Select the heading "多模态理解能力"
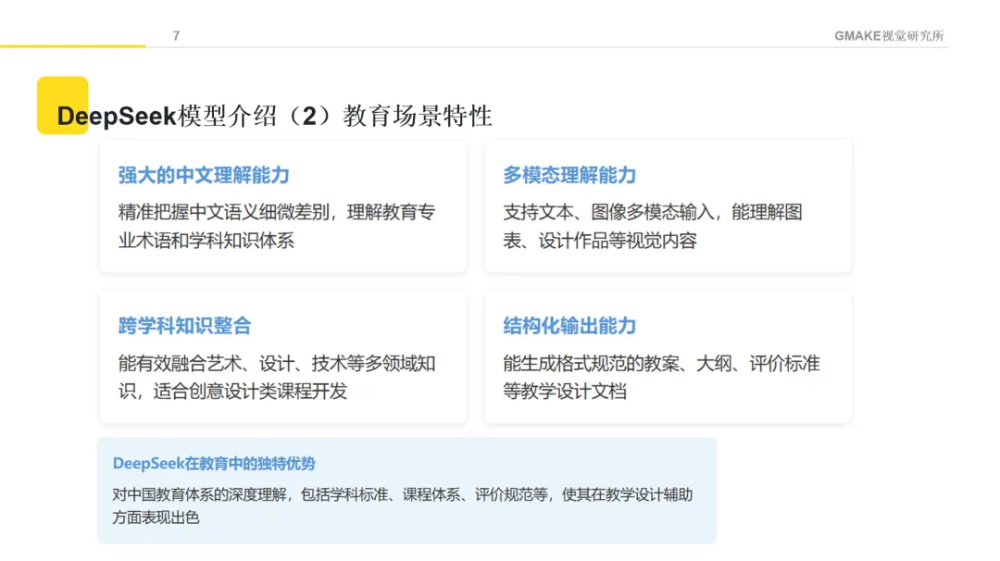 coord(569,175)
